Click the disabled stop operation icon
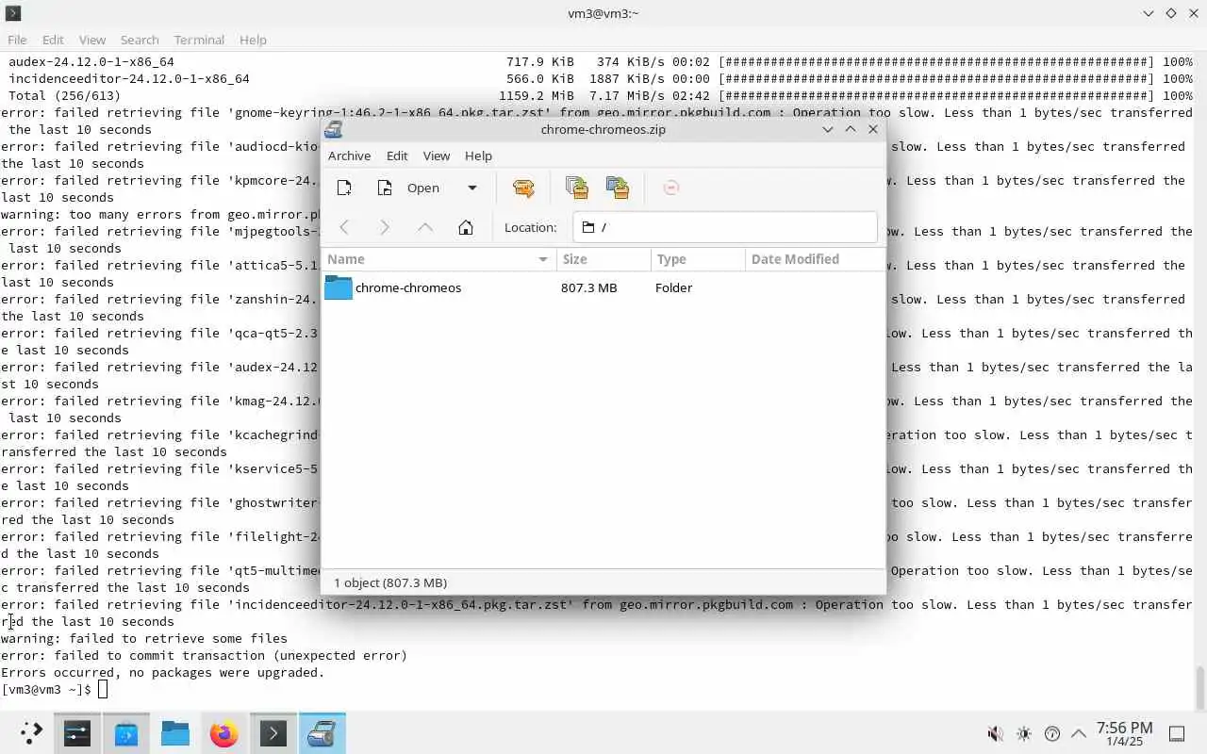The height and width of the screenshot is (754, 1207). pyautogui.click(x=671, y=188)
